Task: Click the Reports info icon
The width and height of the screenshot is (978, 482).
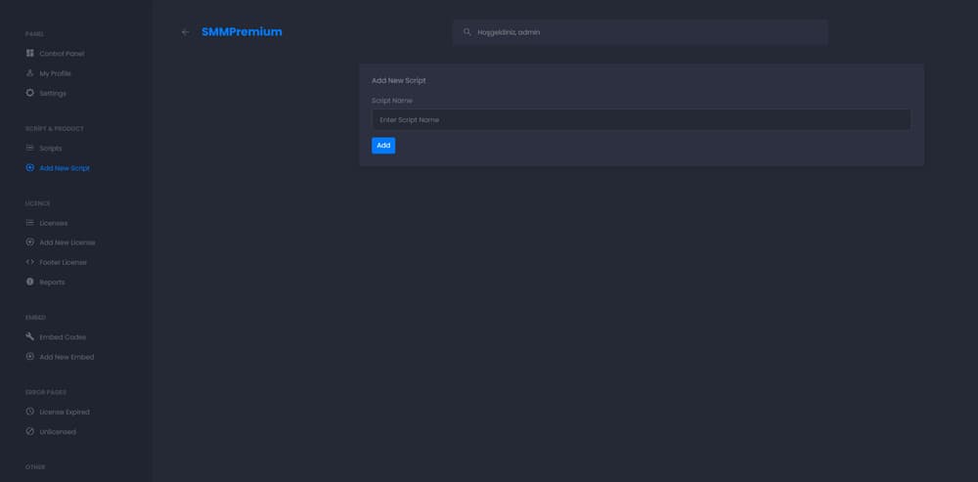Action: [x=30, y=282]
